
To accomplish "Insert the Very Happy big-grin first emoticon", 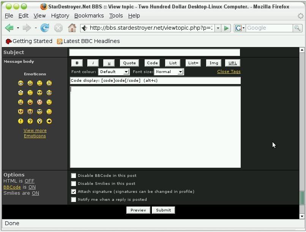I will 21,83.
